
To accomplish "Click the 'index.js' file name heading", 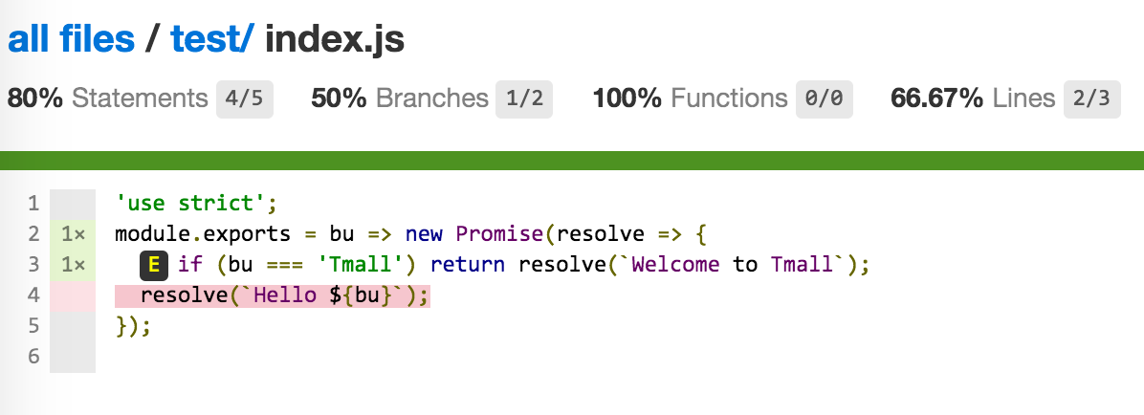I will point(334,38).
